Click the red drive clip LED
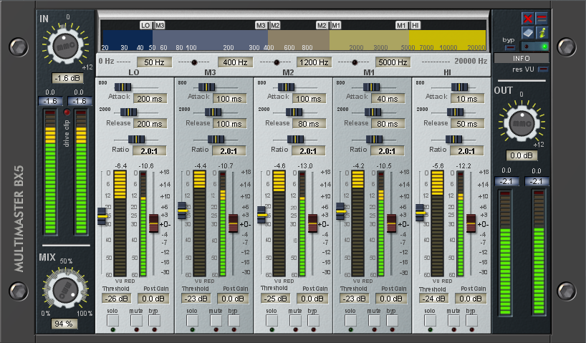Image resolution: width=586 pixels, height=343 pixels. tap(67, 112)
